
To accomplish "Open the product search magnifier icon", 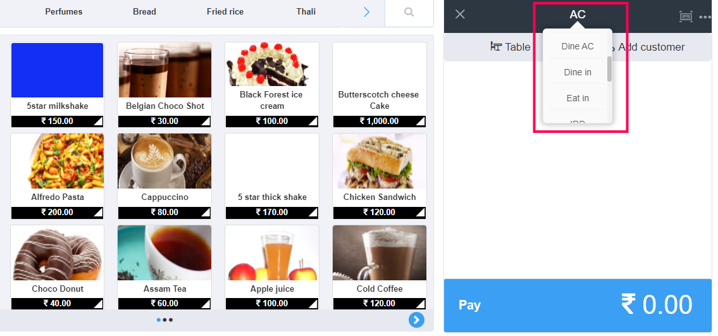I will (409, 13).
